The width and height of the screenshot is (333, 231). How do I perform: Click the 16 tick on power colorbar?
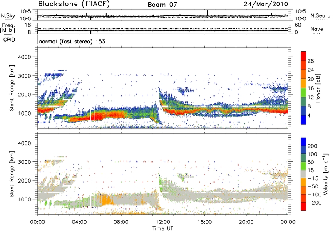(311, 88)
